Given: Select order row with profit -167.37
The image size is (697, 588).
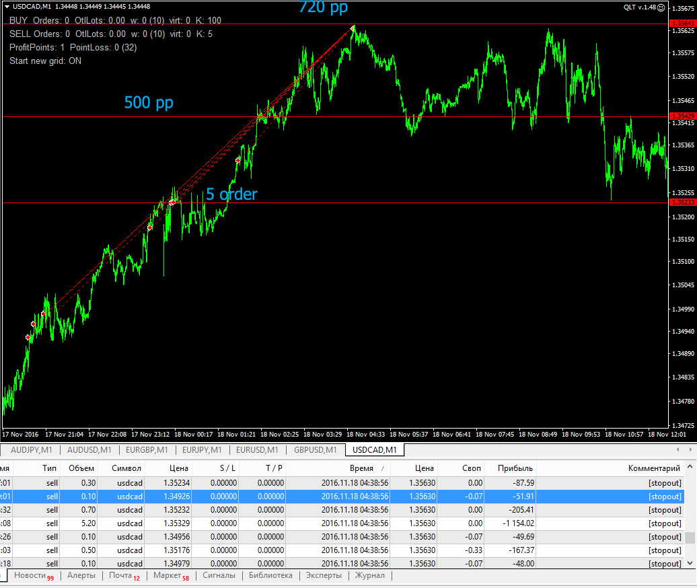Looking at the screenshot, I should 342,550.
